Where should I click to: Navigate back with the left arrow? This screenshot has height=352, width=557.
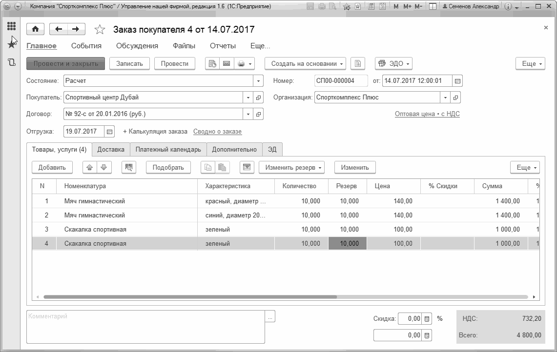point(59,29)
